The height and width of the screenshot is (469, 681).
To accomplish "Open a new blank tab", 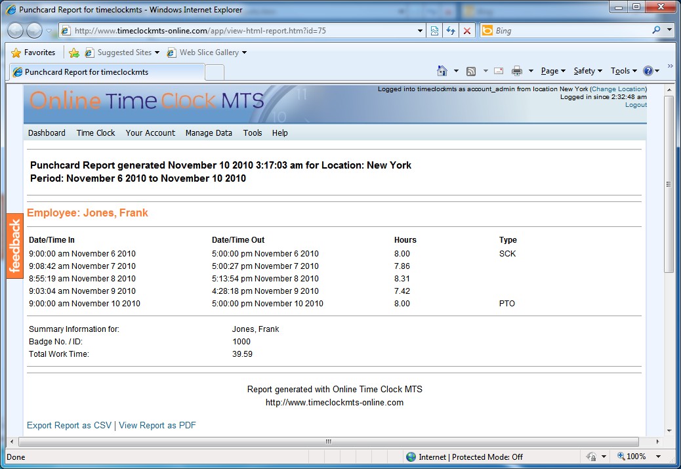I will [x=214, y=73].
